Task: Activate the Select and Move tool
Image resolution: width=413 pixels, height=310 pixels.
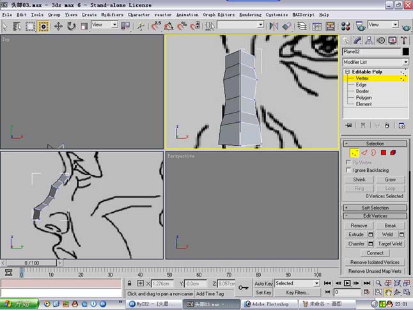Action: pyautogui.click(x=58, y=26)
